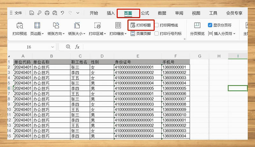Click the 性别 header cell

click(x=102, y=62)
